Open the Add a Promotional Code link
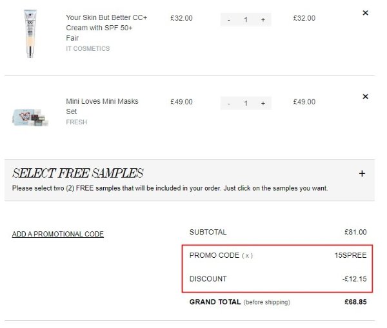 coord(58,234)
